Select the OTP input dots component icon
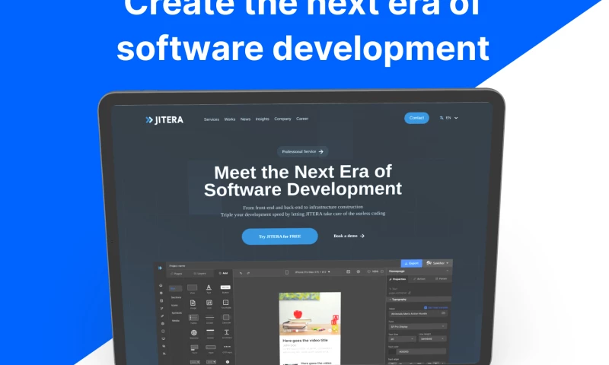This screenshot has height=365, width=609. point(227,348)
